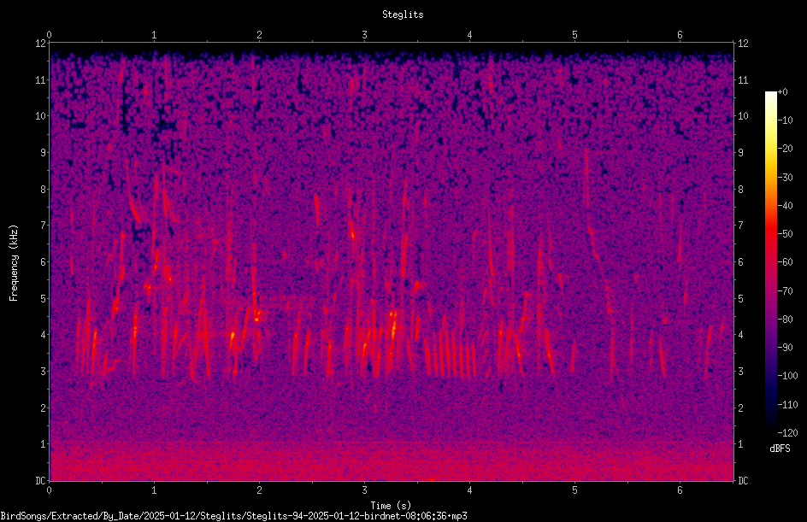The image size is (807, 522).
Task: Click the -50 mark on dBFS color scale
Action: 786,234
